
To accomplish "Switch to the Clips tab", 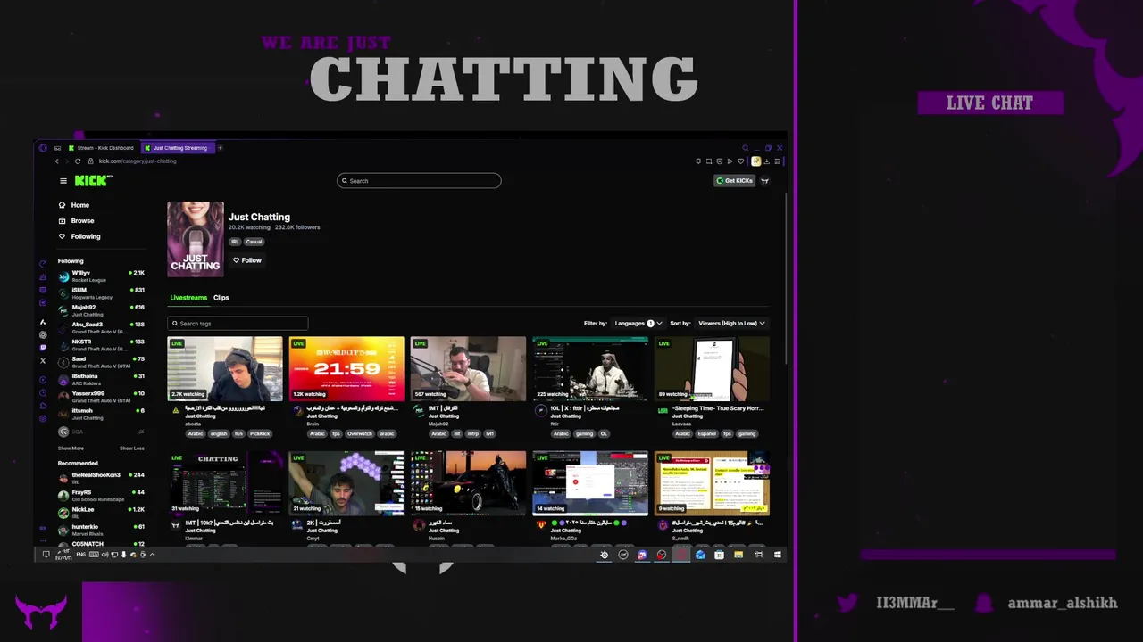I will click(221, 298).
